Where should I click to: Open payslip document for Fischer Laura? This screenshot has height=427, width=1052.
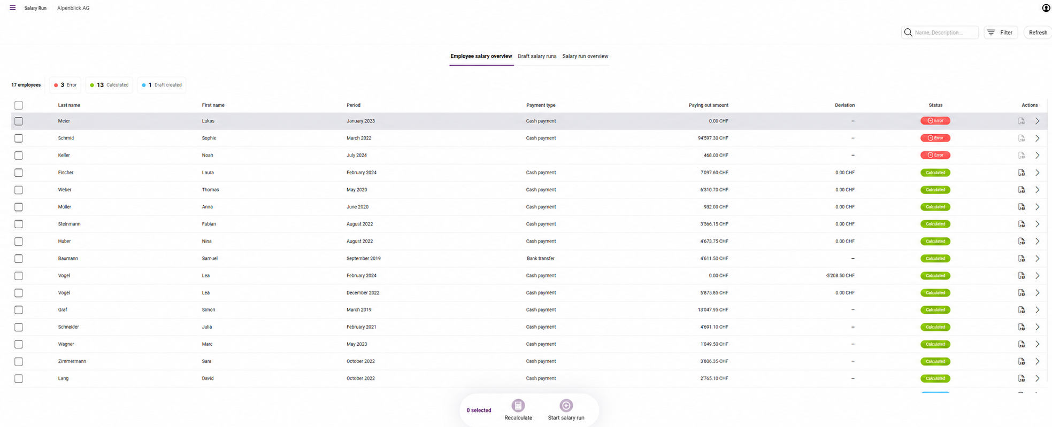[1021, 173]
